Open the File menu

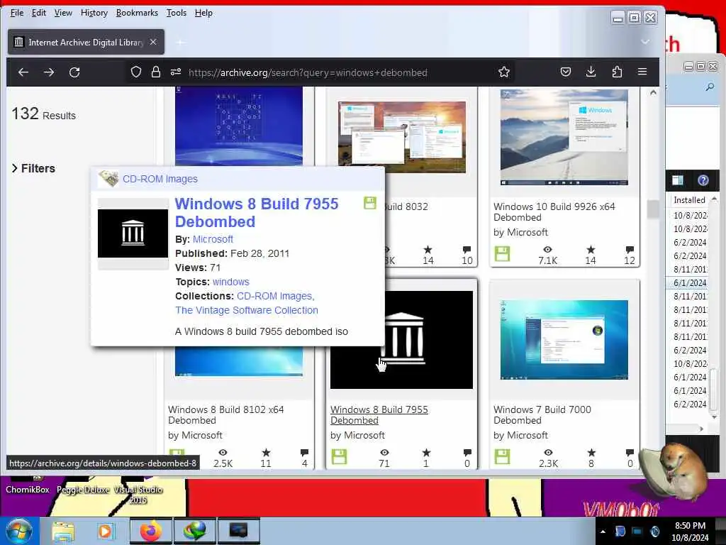17,13
